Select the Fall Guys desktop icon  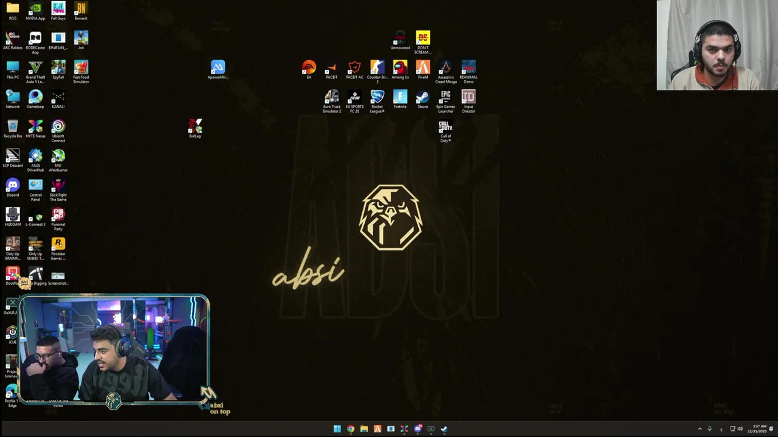tap(58, 11)
